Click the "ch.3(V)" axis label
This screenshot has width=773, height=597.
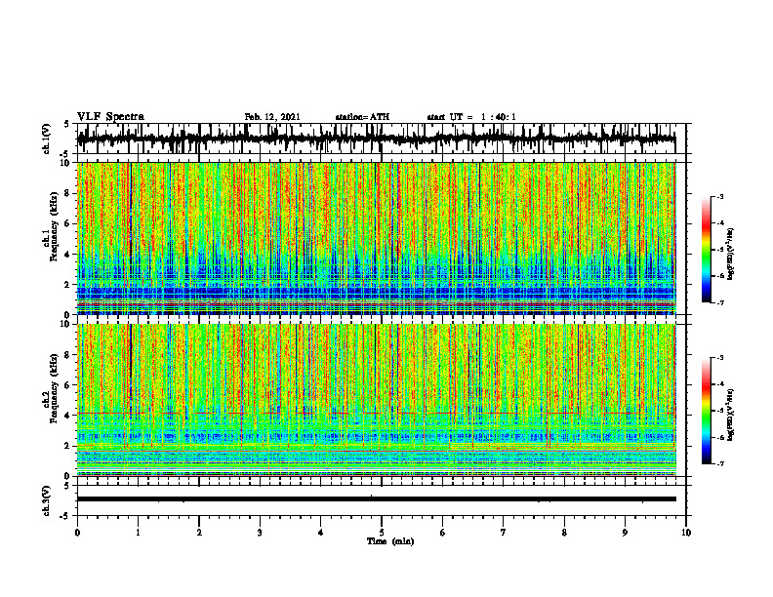click(47, 500)
